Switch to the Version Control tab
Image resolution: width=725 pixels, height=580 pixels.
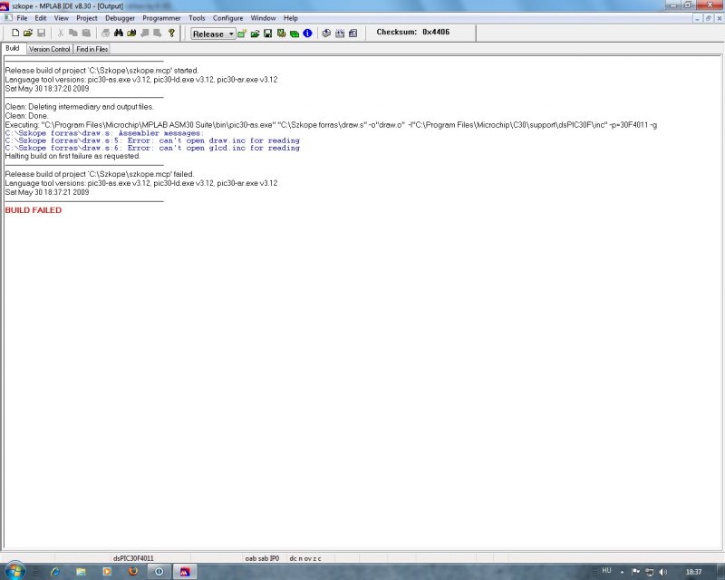pos(50,49)
